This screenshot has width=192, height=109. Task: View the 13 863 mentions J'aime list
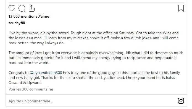point(29,16)
